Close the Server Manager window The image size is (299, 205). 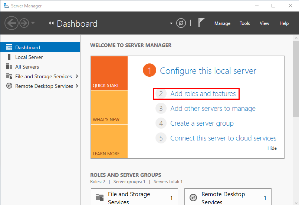[x=290, y=6]
